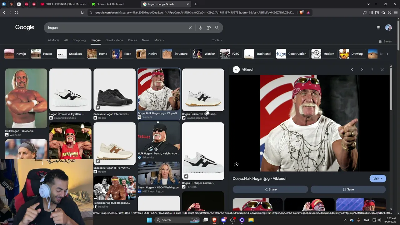Switch to the News tab
Viewport: 400px width, 225px height.
146,40
